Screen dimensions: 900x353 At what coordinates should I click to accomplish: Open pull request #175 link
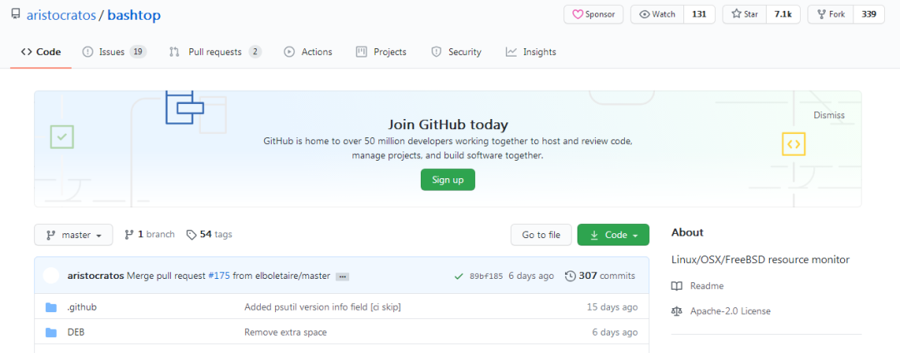(x=219, y=276)
